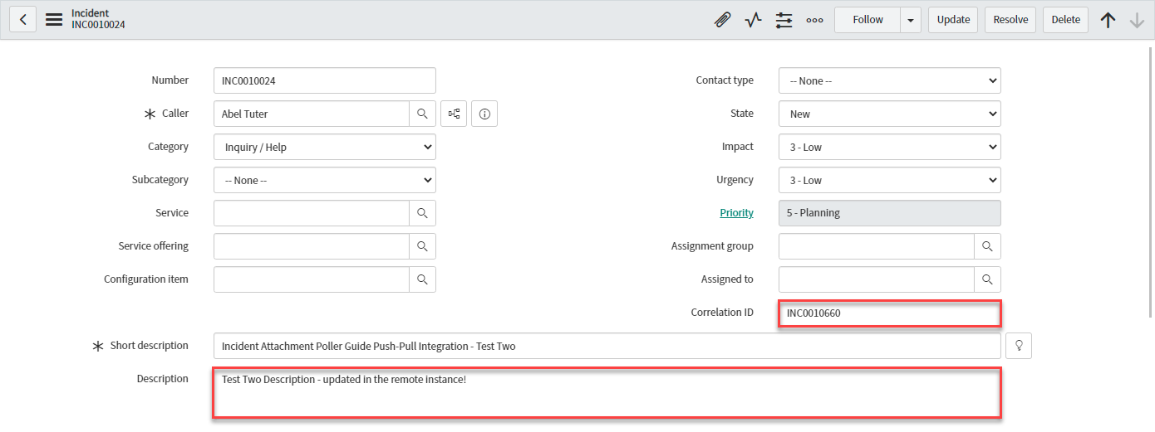The width and height of the screenshot is (1155, 432).
Task: Open the Priority link
Action: coord(736,213)
